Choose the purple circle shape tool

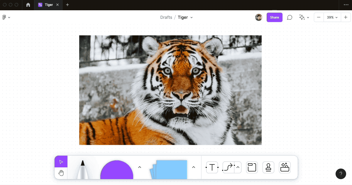[x=117, y=170]
